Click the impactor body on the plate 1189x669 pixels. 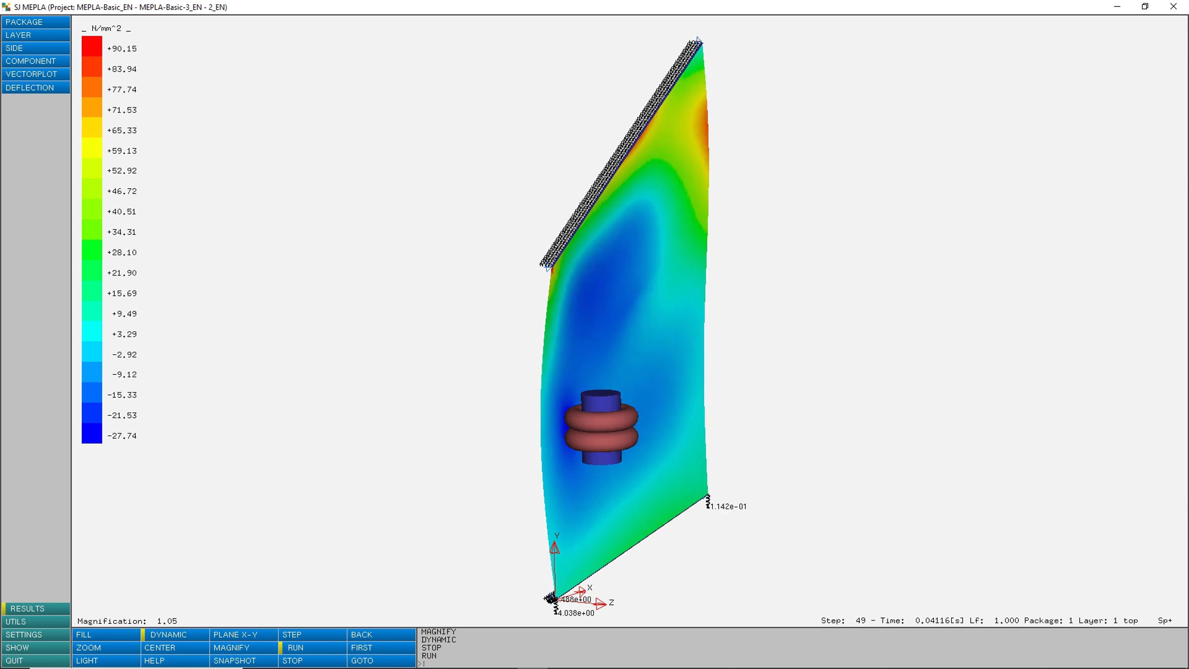tap(601, 427)
